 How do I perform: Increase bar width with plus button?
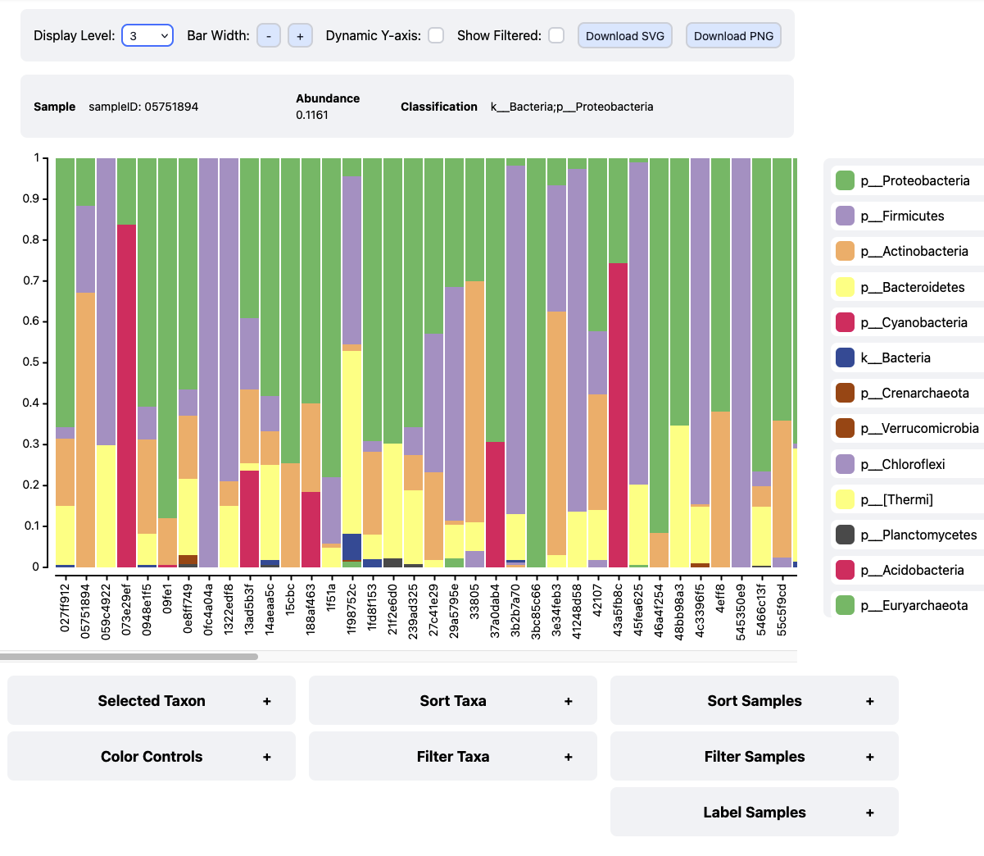click(x=300, y=36)
